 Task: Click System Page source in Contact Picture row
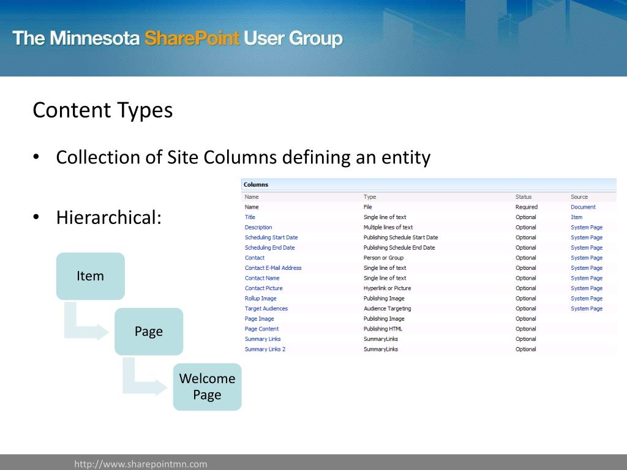[x=587, y=288]
